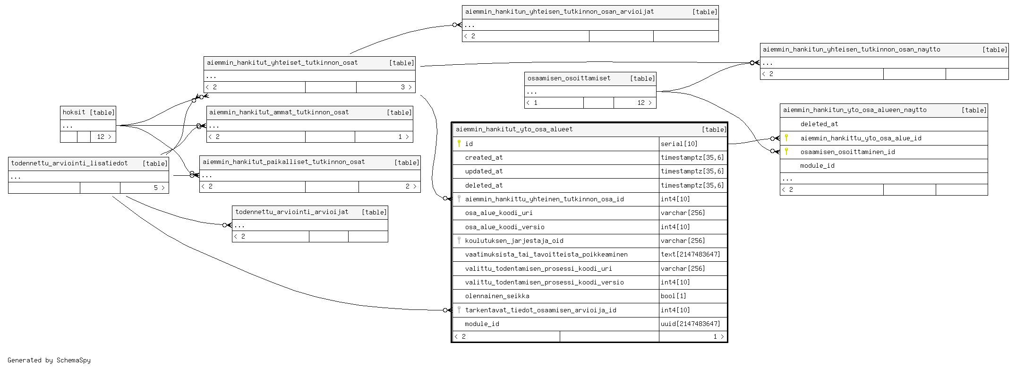Select the osa_alue_koodi_versio column
This screenshot has height=369, width=1016.
504,227
